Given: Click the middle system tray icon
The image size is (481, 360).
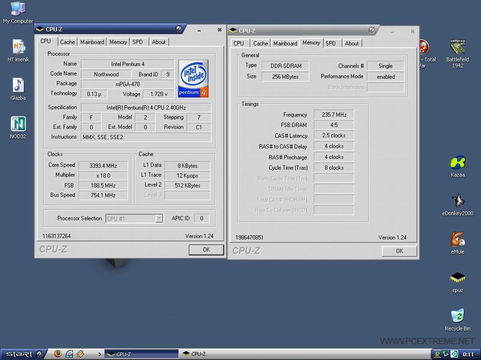Looking at the screenshot, I should coord(446,354).
